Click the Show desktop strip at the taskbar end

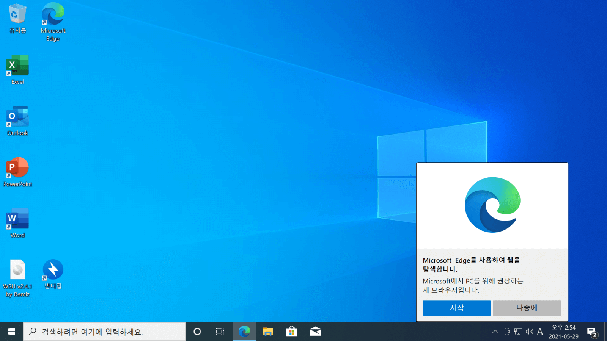[605, 332]
